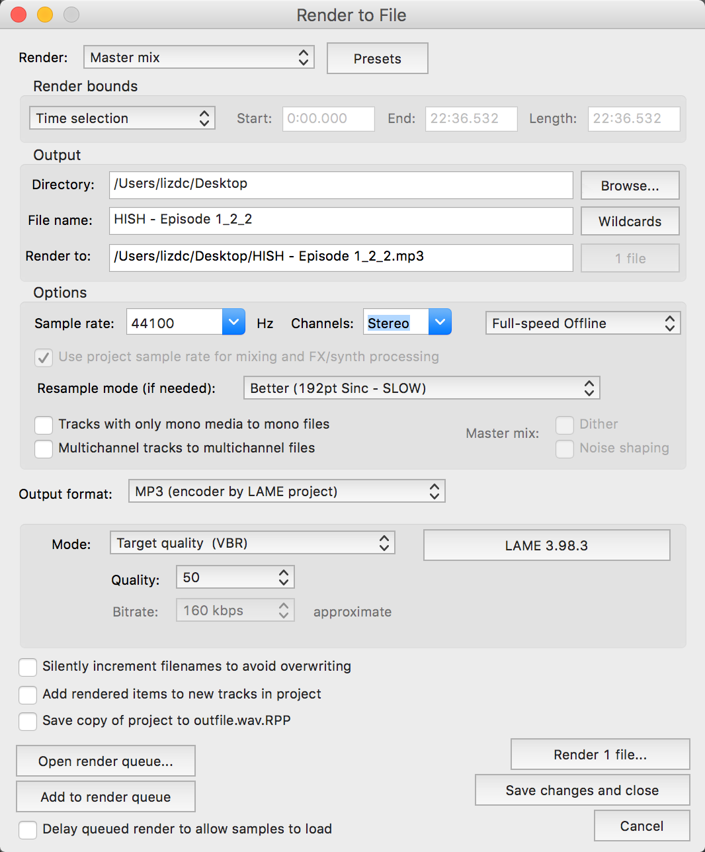The width and height of the screenshot is (705, 852).
Task: Open the Resample mode dropdown
Action: (x=421, y=388)
